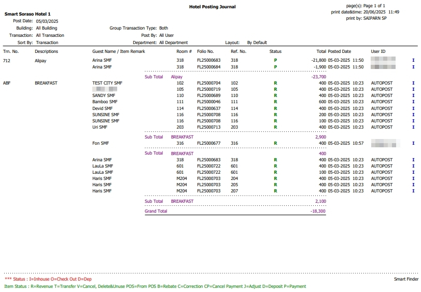Select the Posted Date column header
The image size is (421, 292).
[340, 51]
